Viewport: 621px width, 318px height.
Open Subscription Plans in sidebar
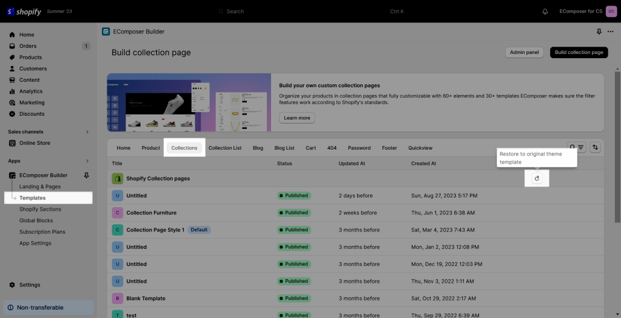pyautogui.click(x=42, y=232)
